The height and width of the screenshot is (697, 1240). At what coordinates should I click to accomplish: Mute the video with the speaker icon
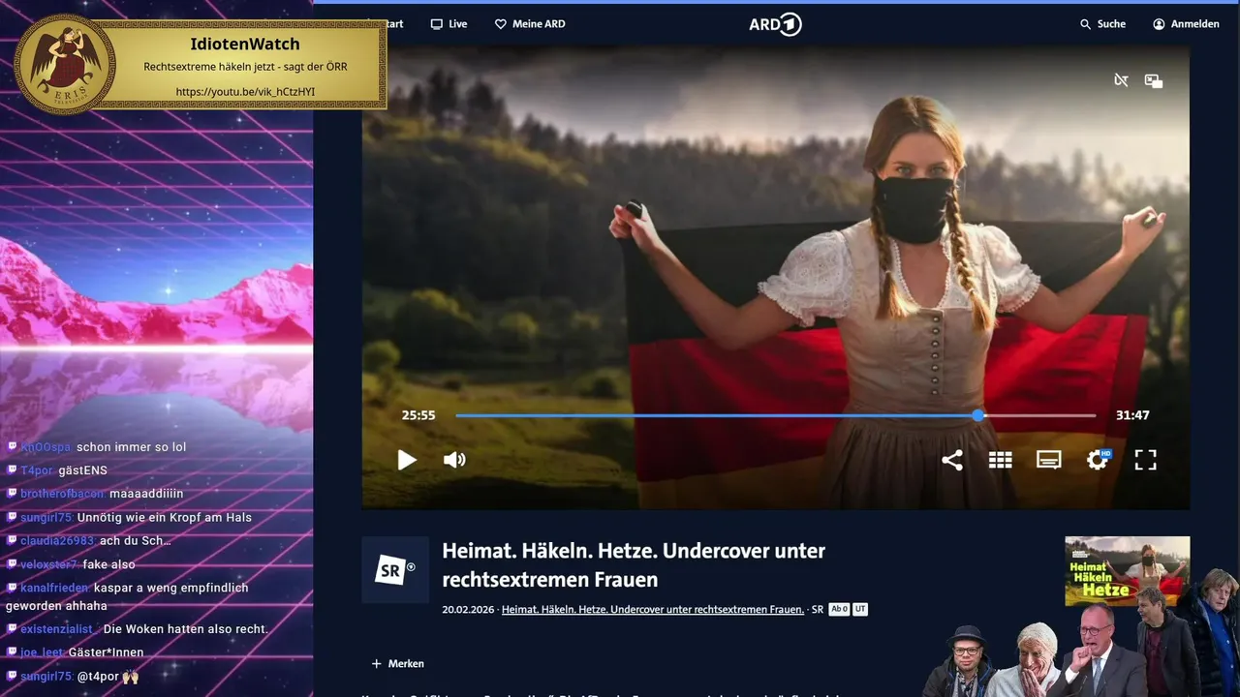pyautogui.click(x=454, y=460)
